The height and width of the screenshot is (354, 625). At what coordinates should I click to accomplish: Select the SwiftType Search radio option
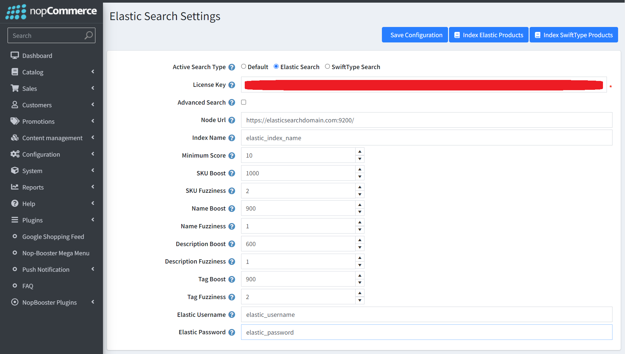coord(327,66)
